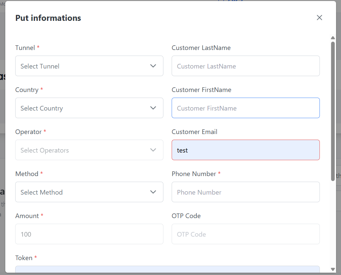Click the Method dropdown chevron arrow
The image size is (341, 275).
[x=153, y=192]
